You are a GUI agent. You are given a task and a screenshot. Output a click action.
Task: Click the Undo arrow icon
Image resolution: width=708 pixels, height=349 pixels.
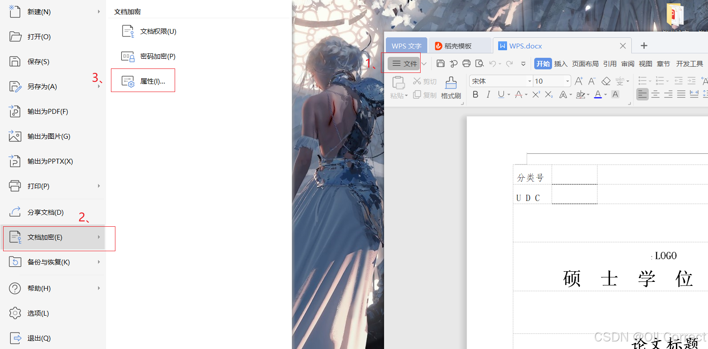(x=492, y=64)
